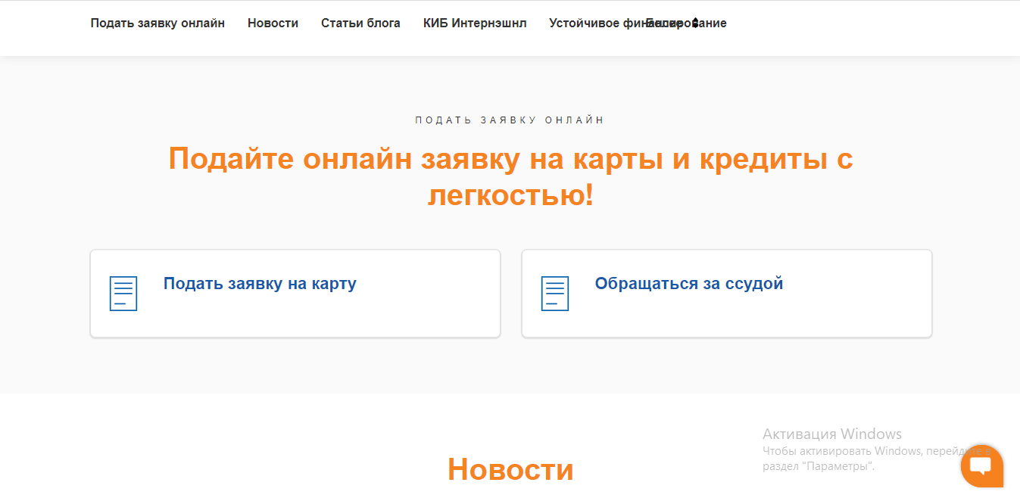1020x498 pixels.
Task: Click the small spaced 'ПОДАТЬ ЗАЯВКУ ОНЛАЙН' label
Action: (510, 120)
